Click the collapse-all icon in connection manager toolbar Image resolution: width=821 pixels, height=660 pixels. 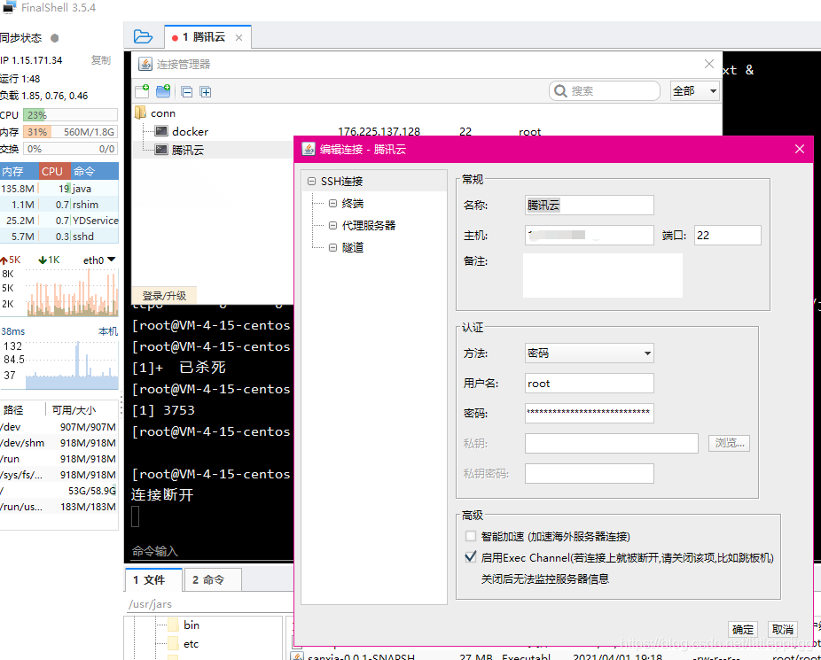(187, 91)
